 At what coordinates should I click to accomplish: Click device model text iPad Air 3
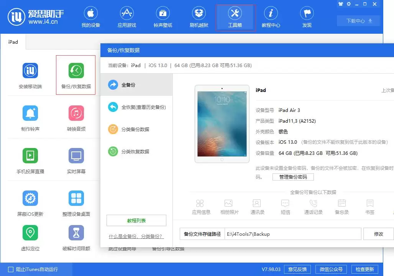[x=289, y=110]
